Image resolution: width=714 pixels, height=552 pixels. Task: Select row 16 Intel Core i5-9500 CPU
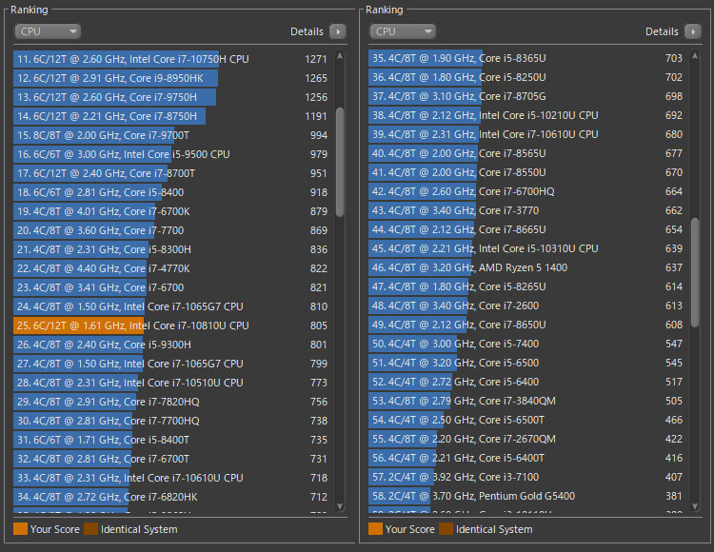(171, 154)
